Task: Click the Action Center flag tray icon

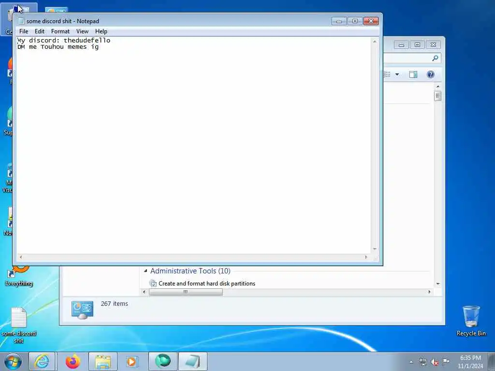Action: tap(446, 361)
